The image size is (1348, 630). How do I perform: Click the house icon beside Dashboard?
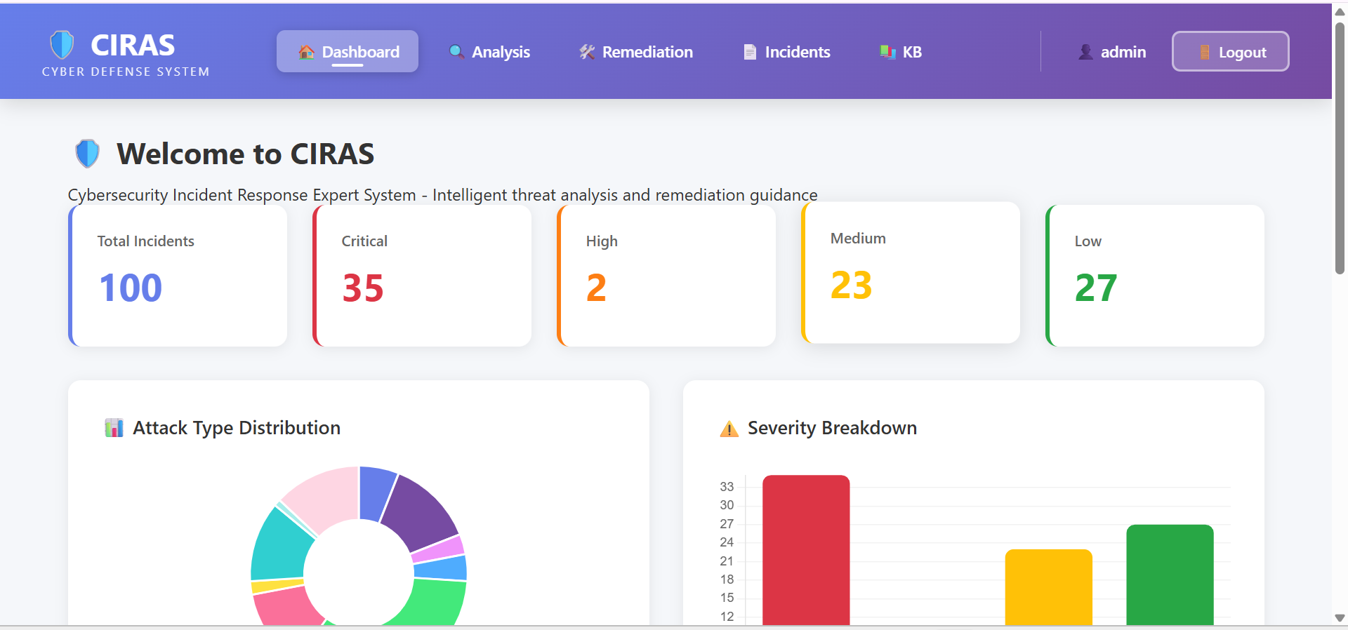pyautogui.click(x=306, y=52)
